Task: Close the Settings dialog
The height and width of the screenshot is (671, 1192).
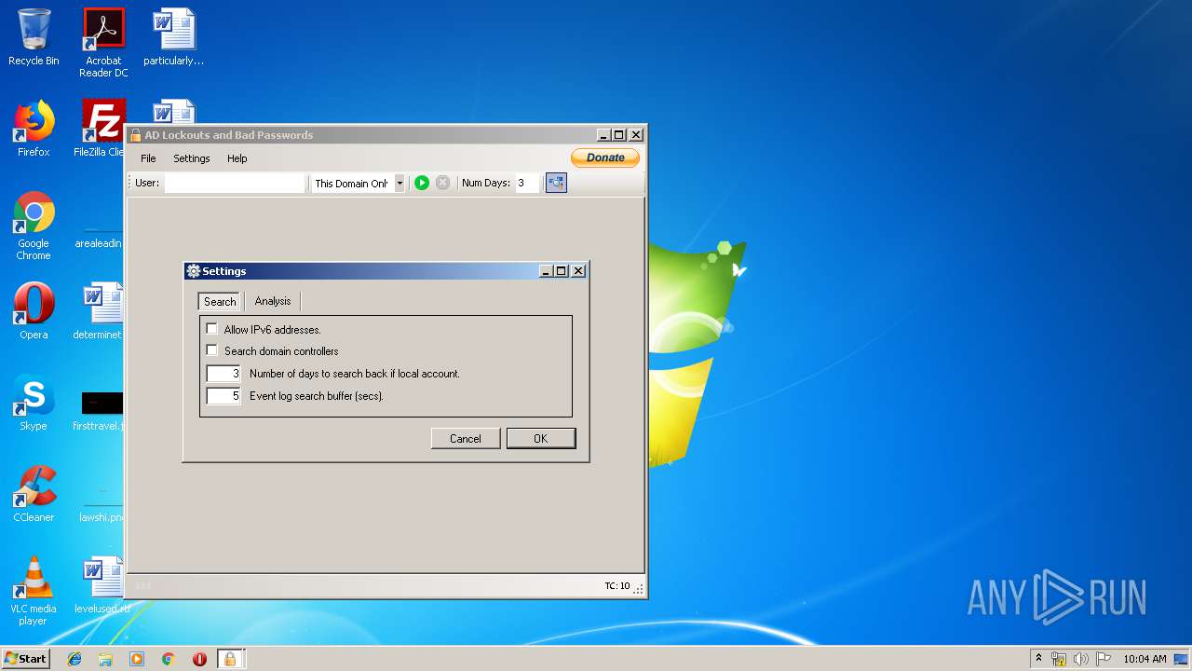Action: pos(578,271)
